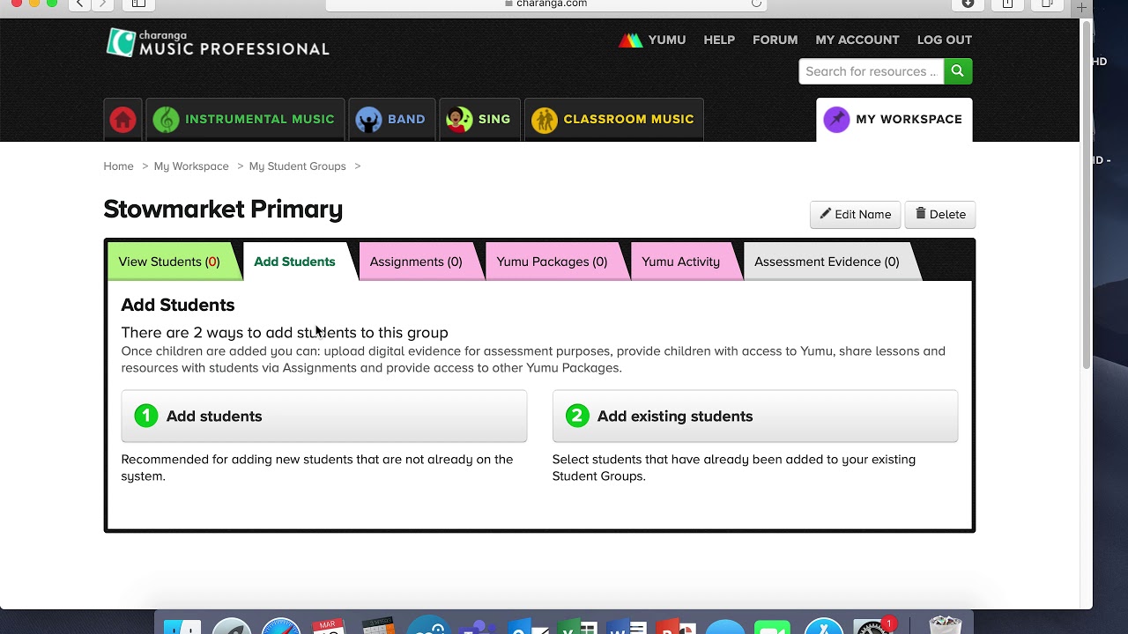Click 'Recommended for adding new students' text
This screenshot has width=1128, height=634.
(317, 468)
